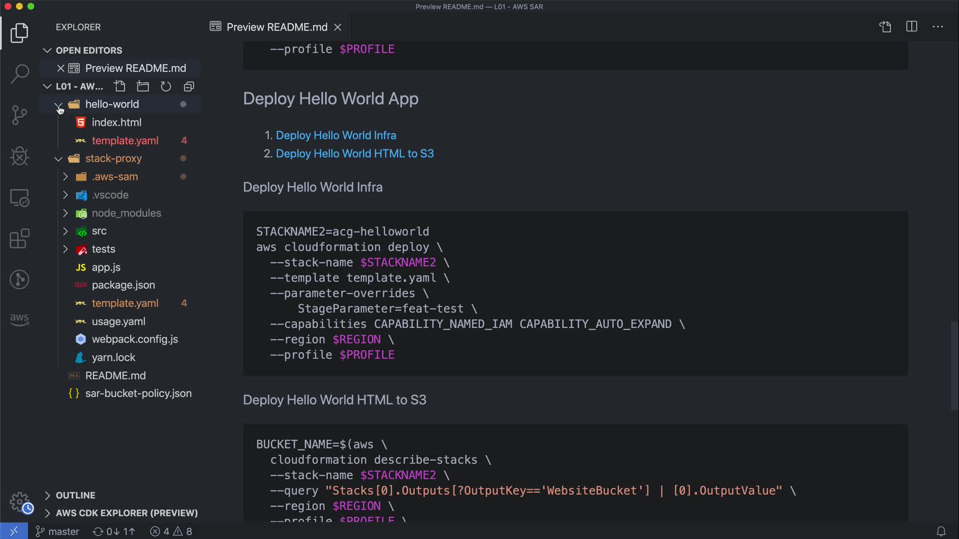Follow the Deploy Hello World HTML to S3 link
Screen dimensions: 959x539
click(x=355, y=154)
